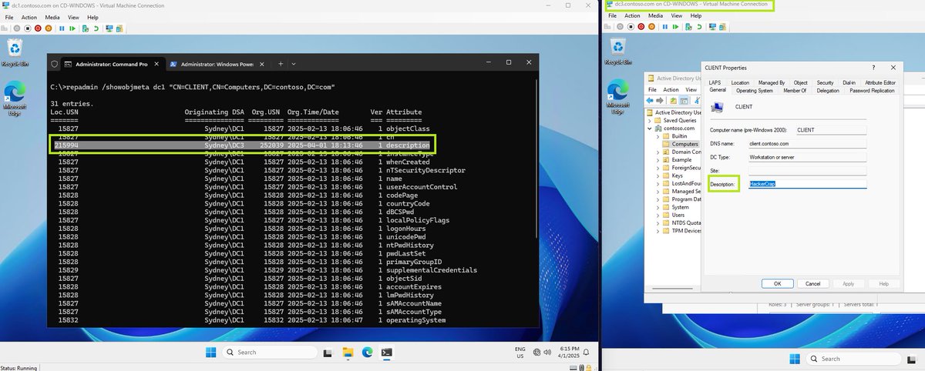Open Edge browser from dc1 taskbar
This screenshot has width=925, height=371.
pos(368,352)
